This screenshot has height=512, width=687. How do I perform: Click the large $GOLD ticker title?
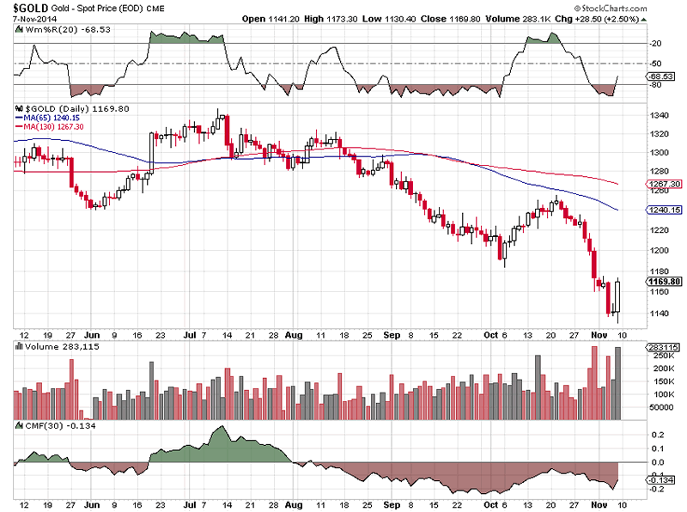(30, 8)
